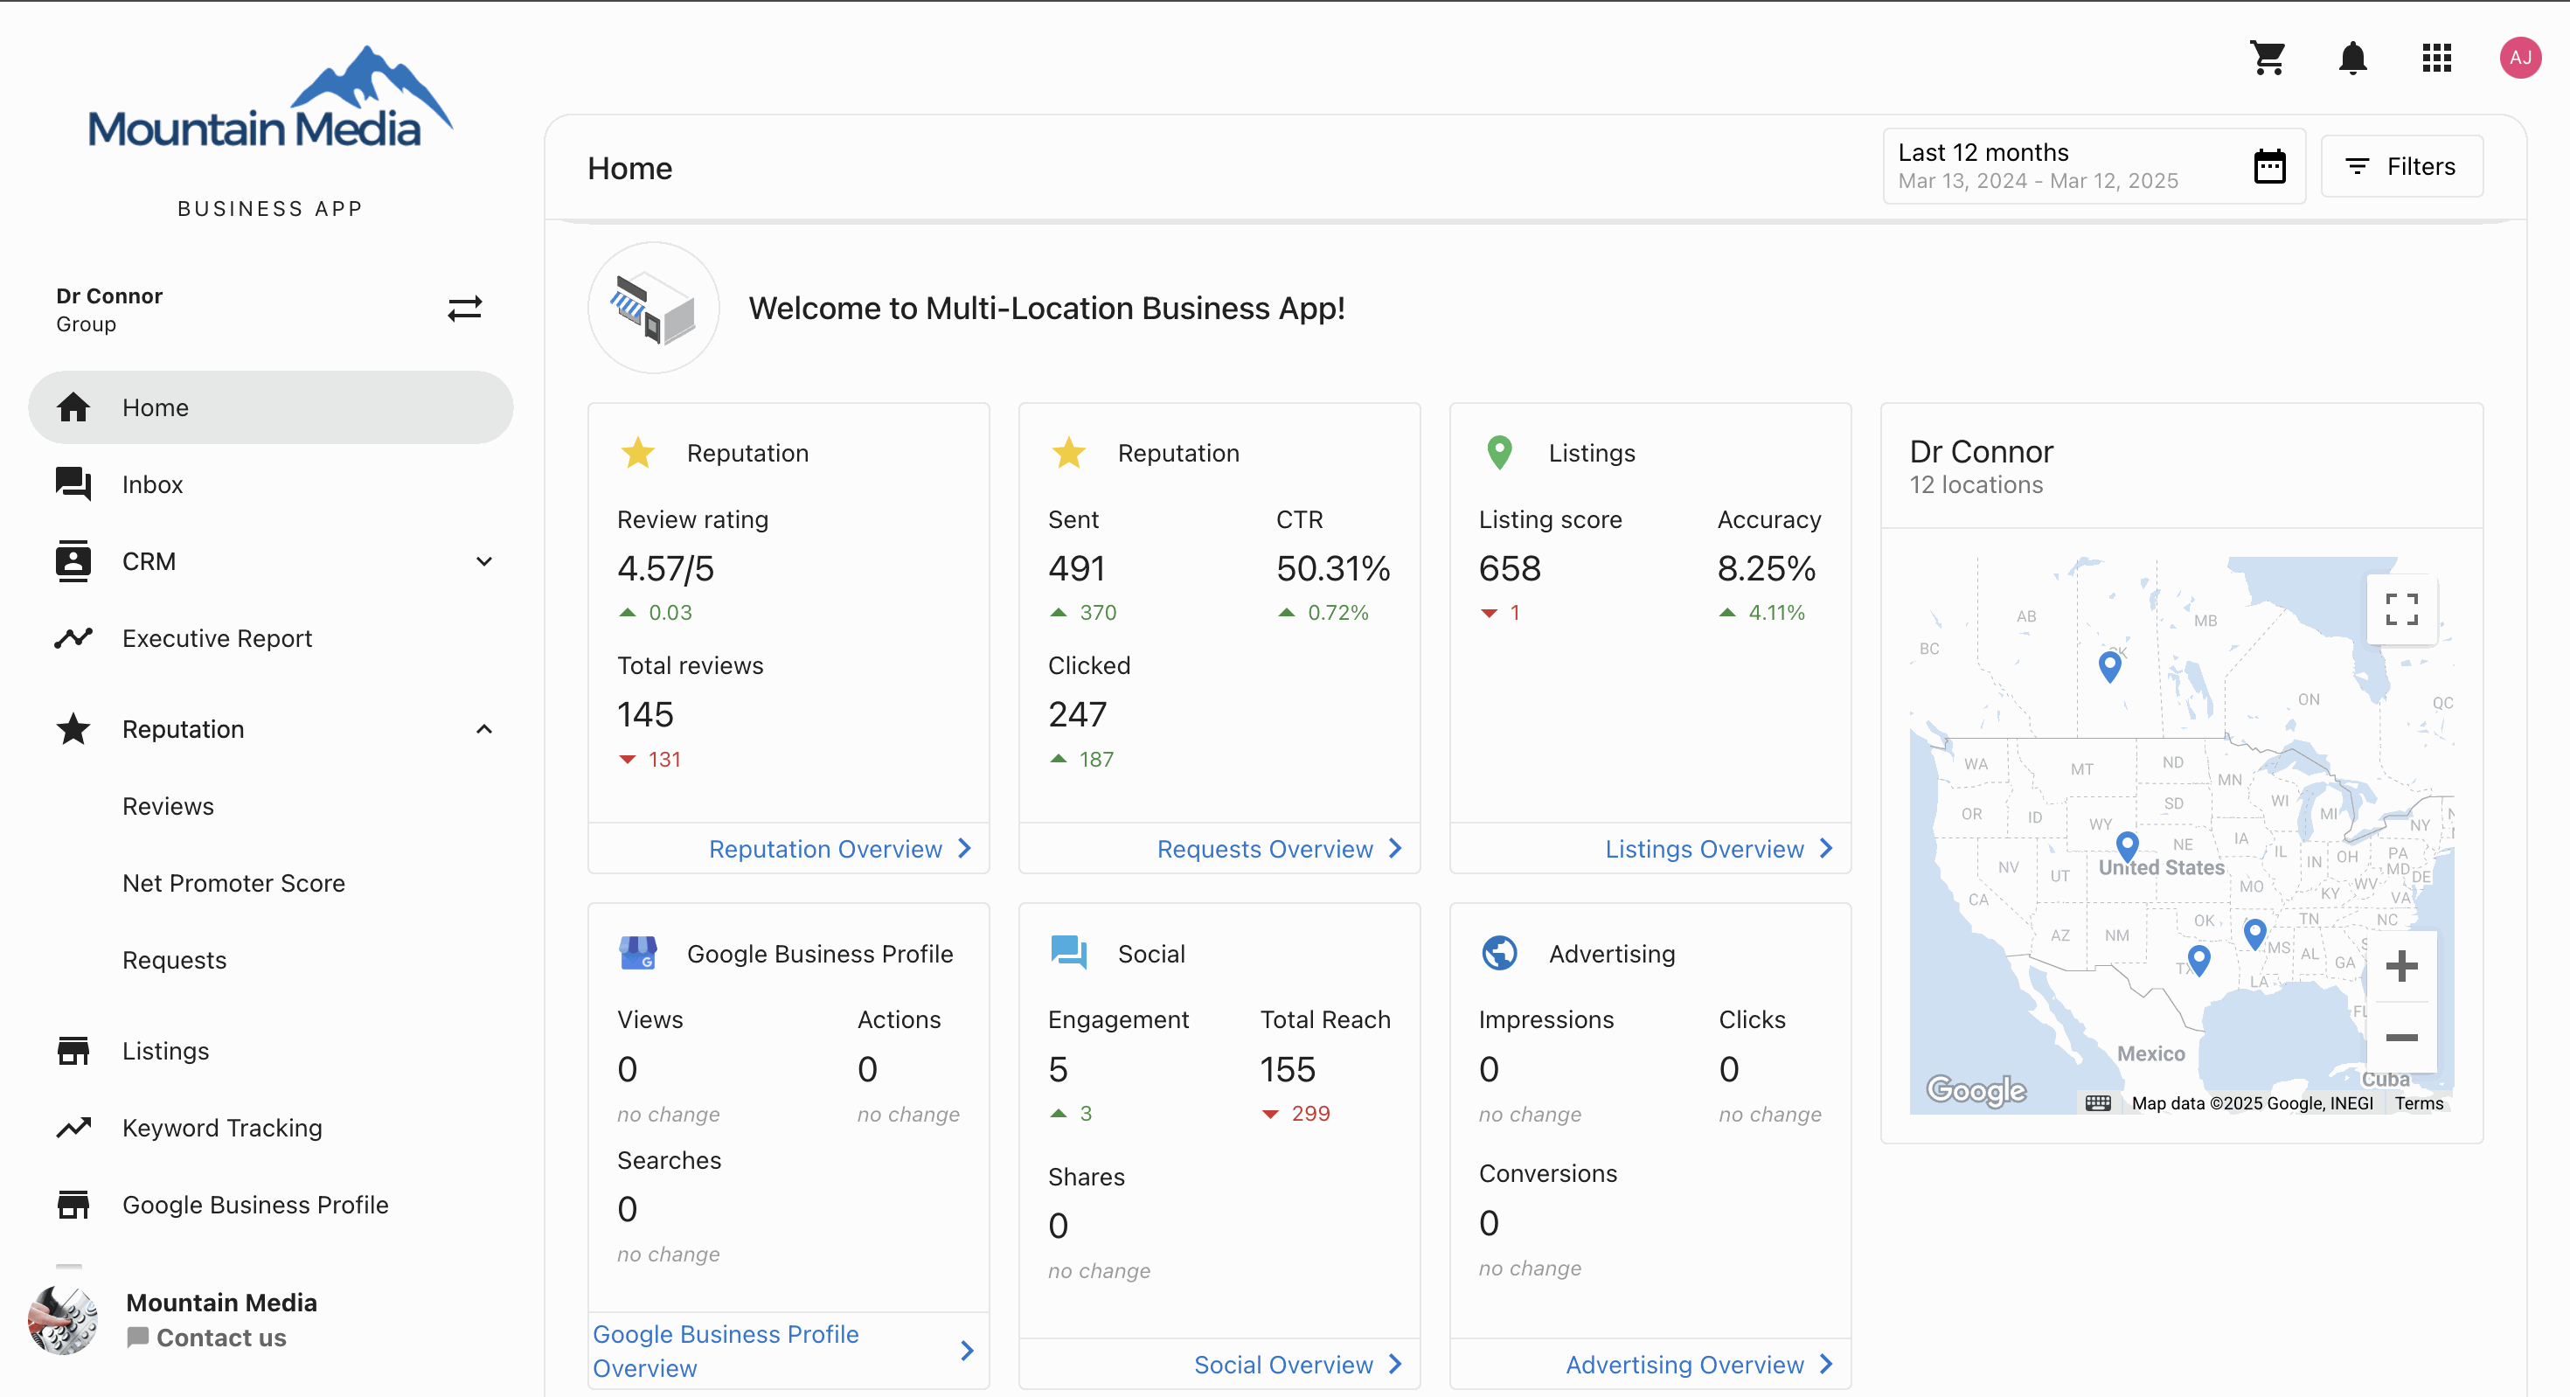Screen dimensions: 2570x1397
Task: Click the 12 locations text
Action: click(1976, 484)
